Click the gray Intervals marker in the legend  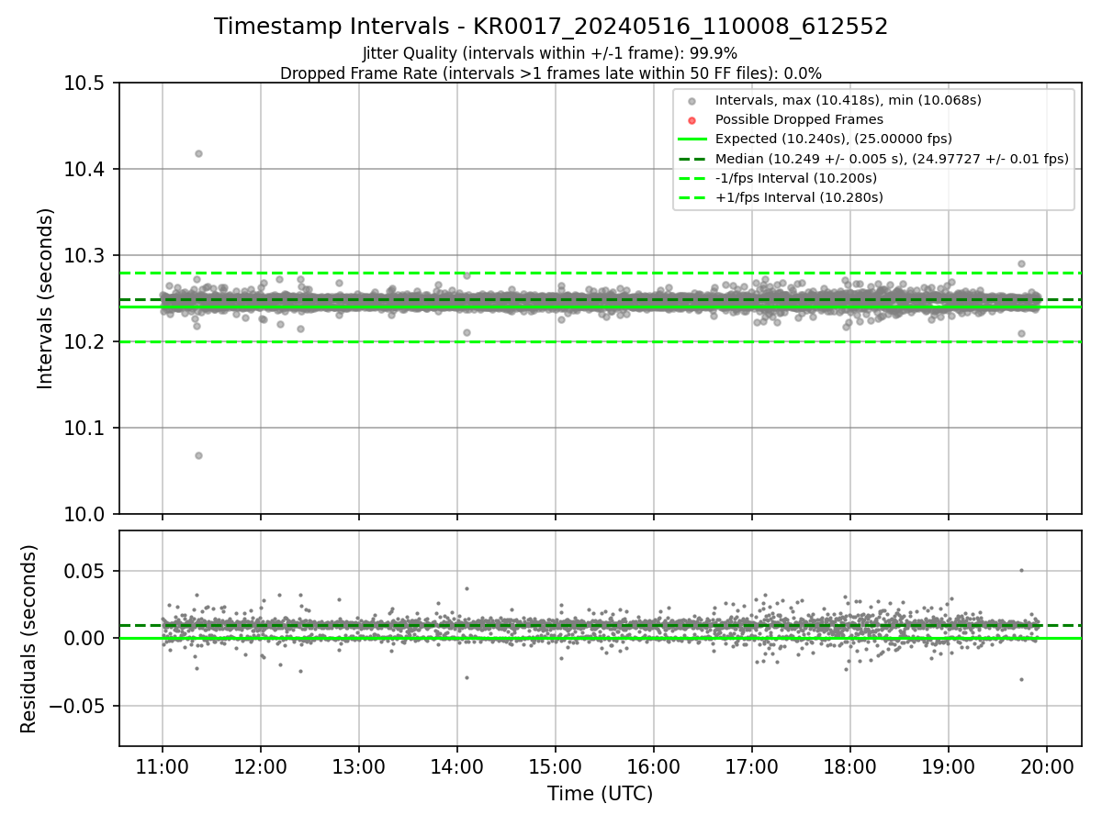click(x=692, y=101)
